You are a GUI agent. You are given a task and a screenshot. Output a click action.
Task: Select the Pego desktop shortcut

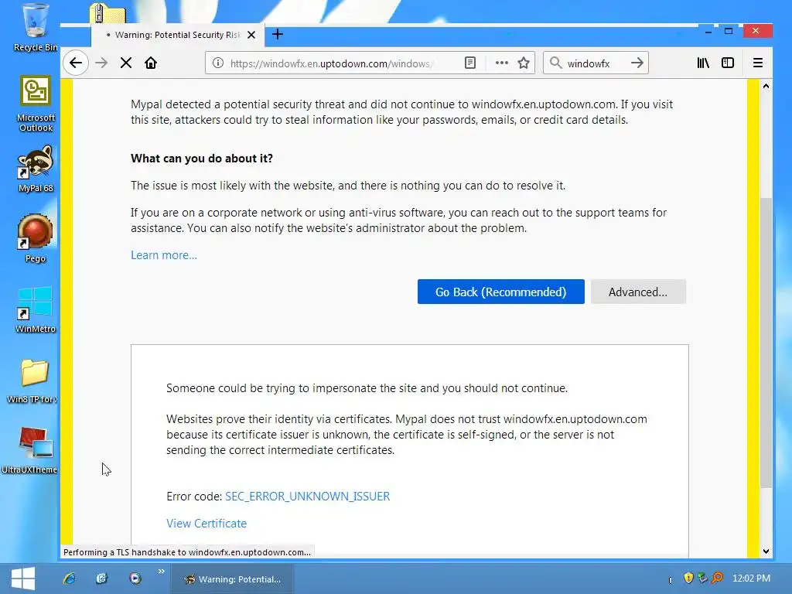tap(35, 238)
